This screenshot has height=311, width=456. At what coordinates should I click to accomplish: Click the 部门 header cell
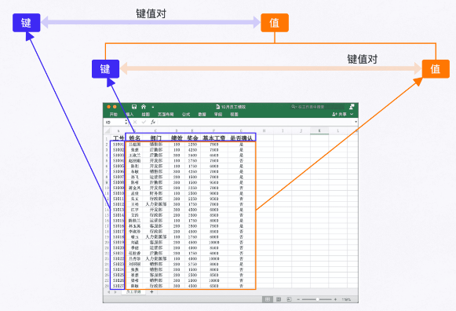point(156,138)
